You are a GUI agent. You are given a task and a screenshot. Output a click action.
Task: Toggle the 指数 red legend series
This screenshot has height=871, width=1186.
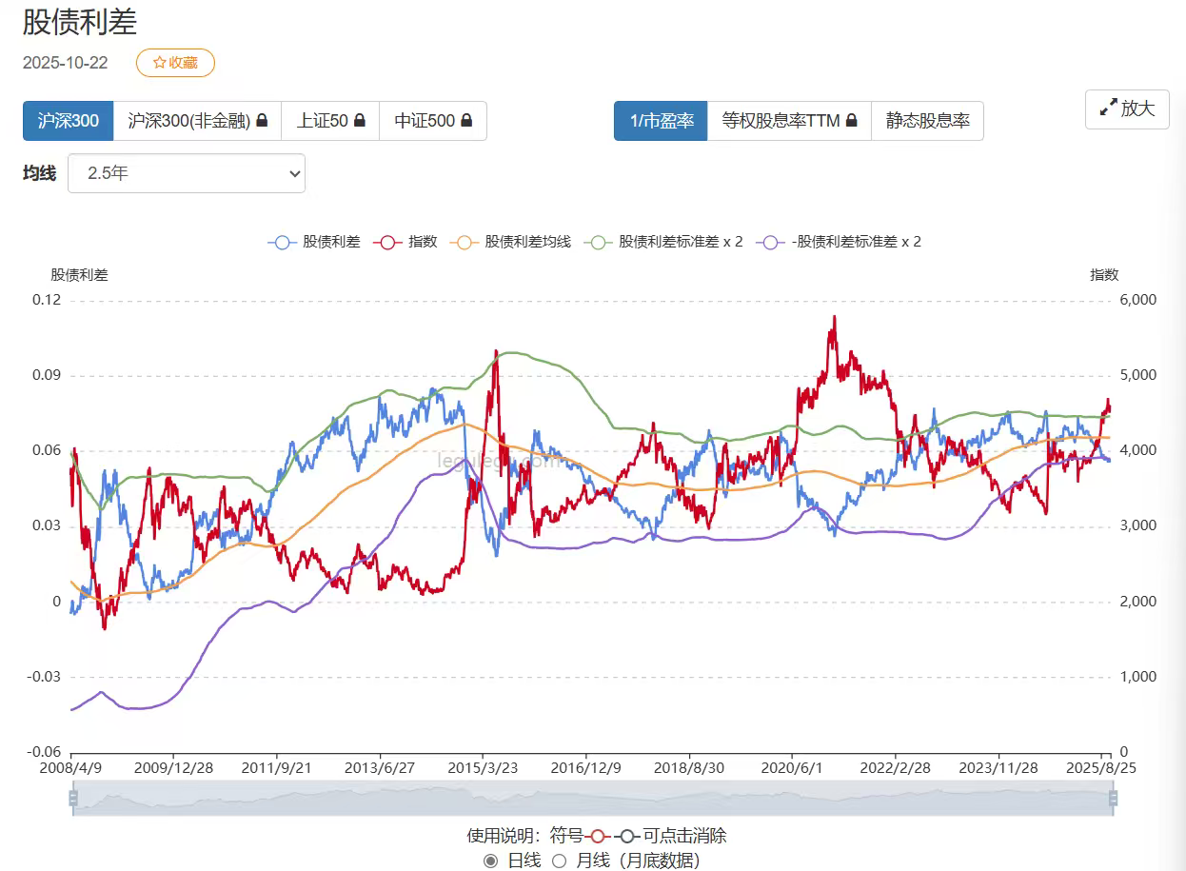click(x=406, y=242)
